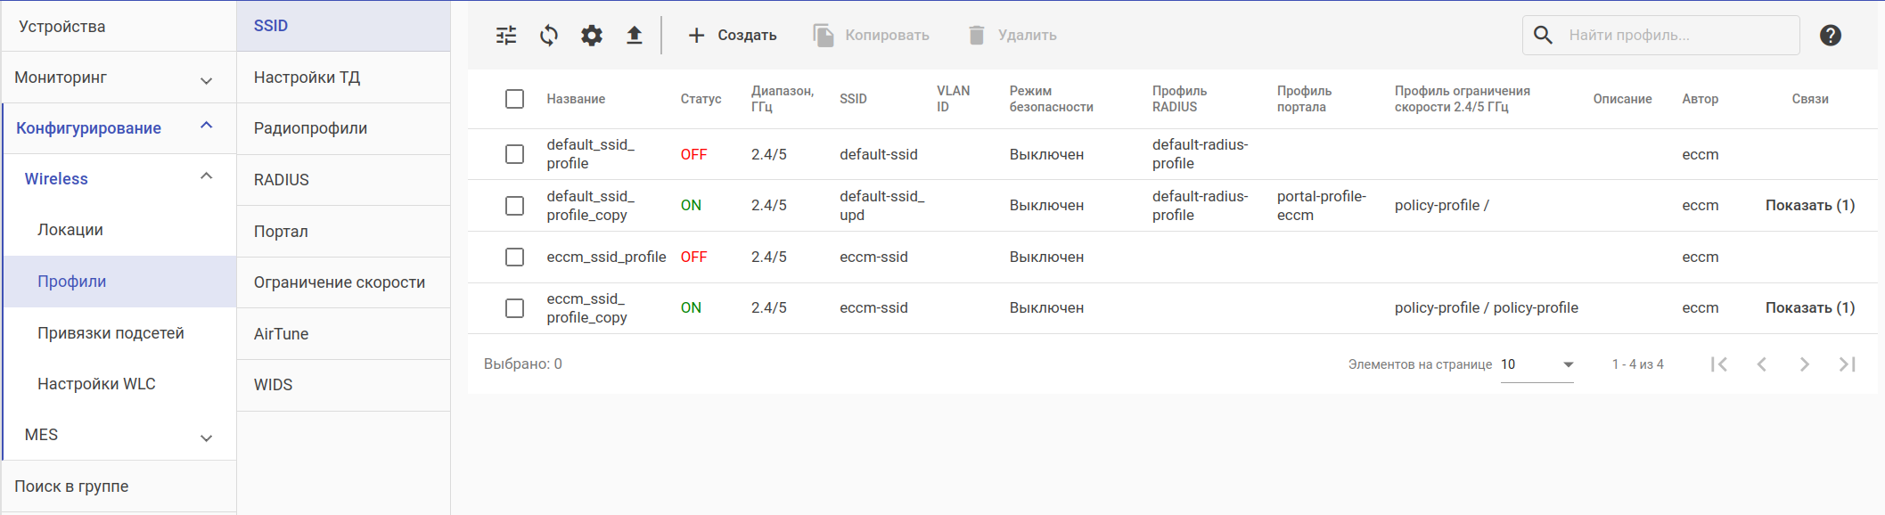1885x515 pixels.
Task: Open the help question mark icon
Action: 1831,36
